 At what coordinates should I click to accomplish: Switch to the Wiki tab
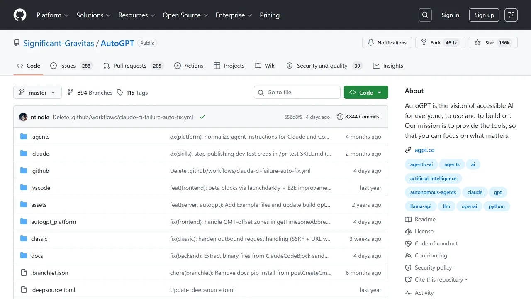[x=265, y=66]
